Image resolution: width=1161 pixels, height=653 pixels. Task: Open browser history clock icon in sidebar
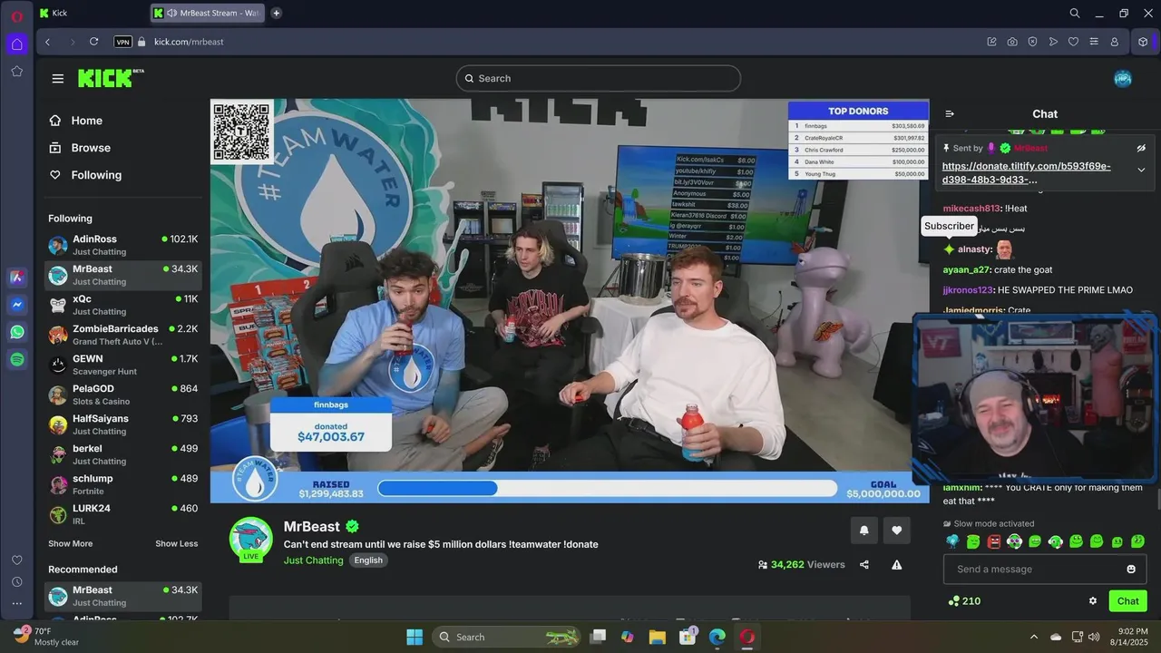[x=17, y=581]
